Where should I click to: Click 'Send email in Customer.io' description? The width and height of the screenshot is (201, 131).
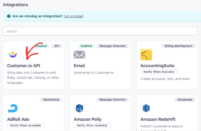pyautogui.click(x=94, y=72)
